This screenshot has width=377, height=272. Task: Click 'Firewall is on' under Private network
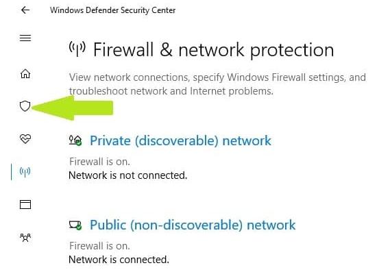(99, 162)
